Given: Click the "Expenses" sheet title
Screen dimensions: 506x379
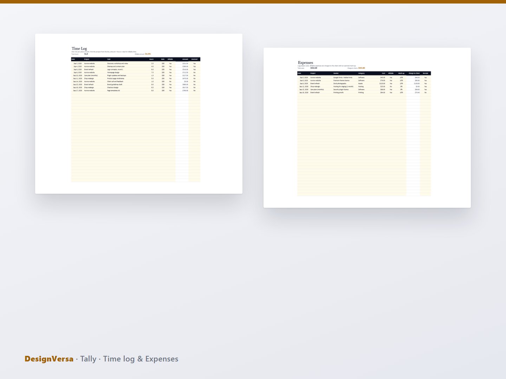Looking at the screenshot, I should pyautogui.click(x=305, y=63).
